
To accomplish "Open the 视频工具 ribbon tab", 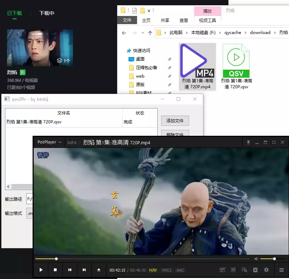I will 208,20.
